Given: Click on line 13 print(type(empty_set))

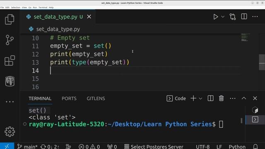Looking at the screenshot, I should point(89,62).
